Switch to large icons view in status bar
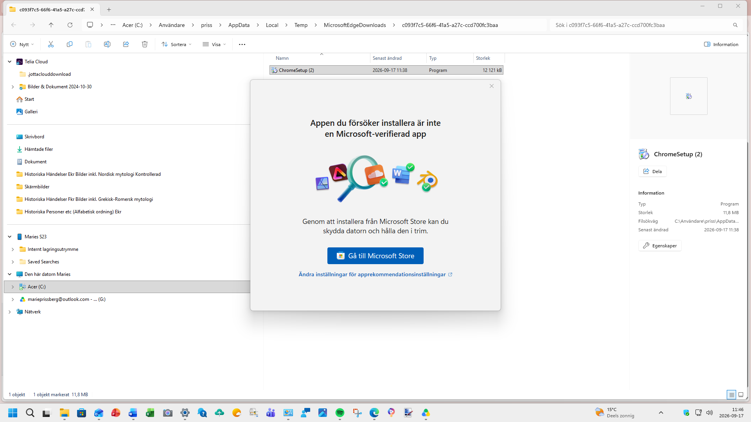Image resolution: width=751 pixels, height=422 pixels. [x=741, y=395]
